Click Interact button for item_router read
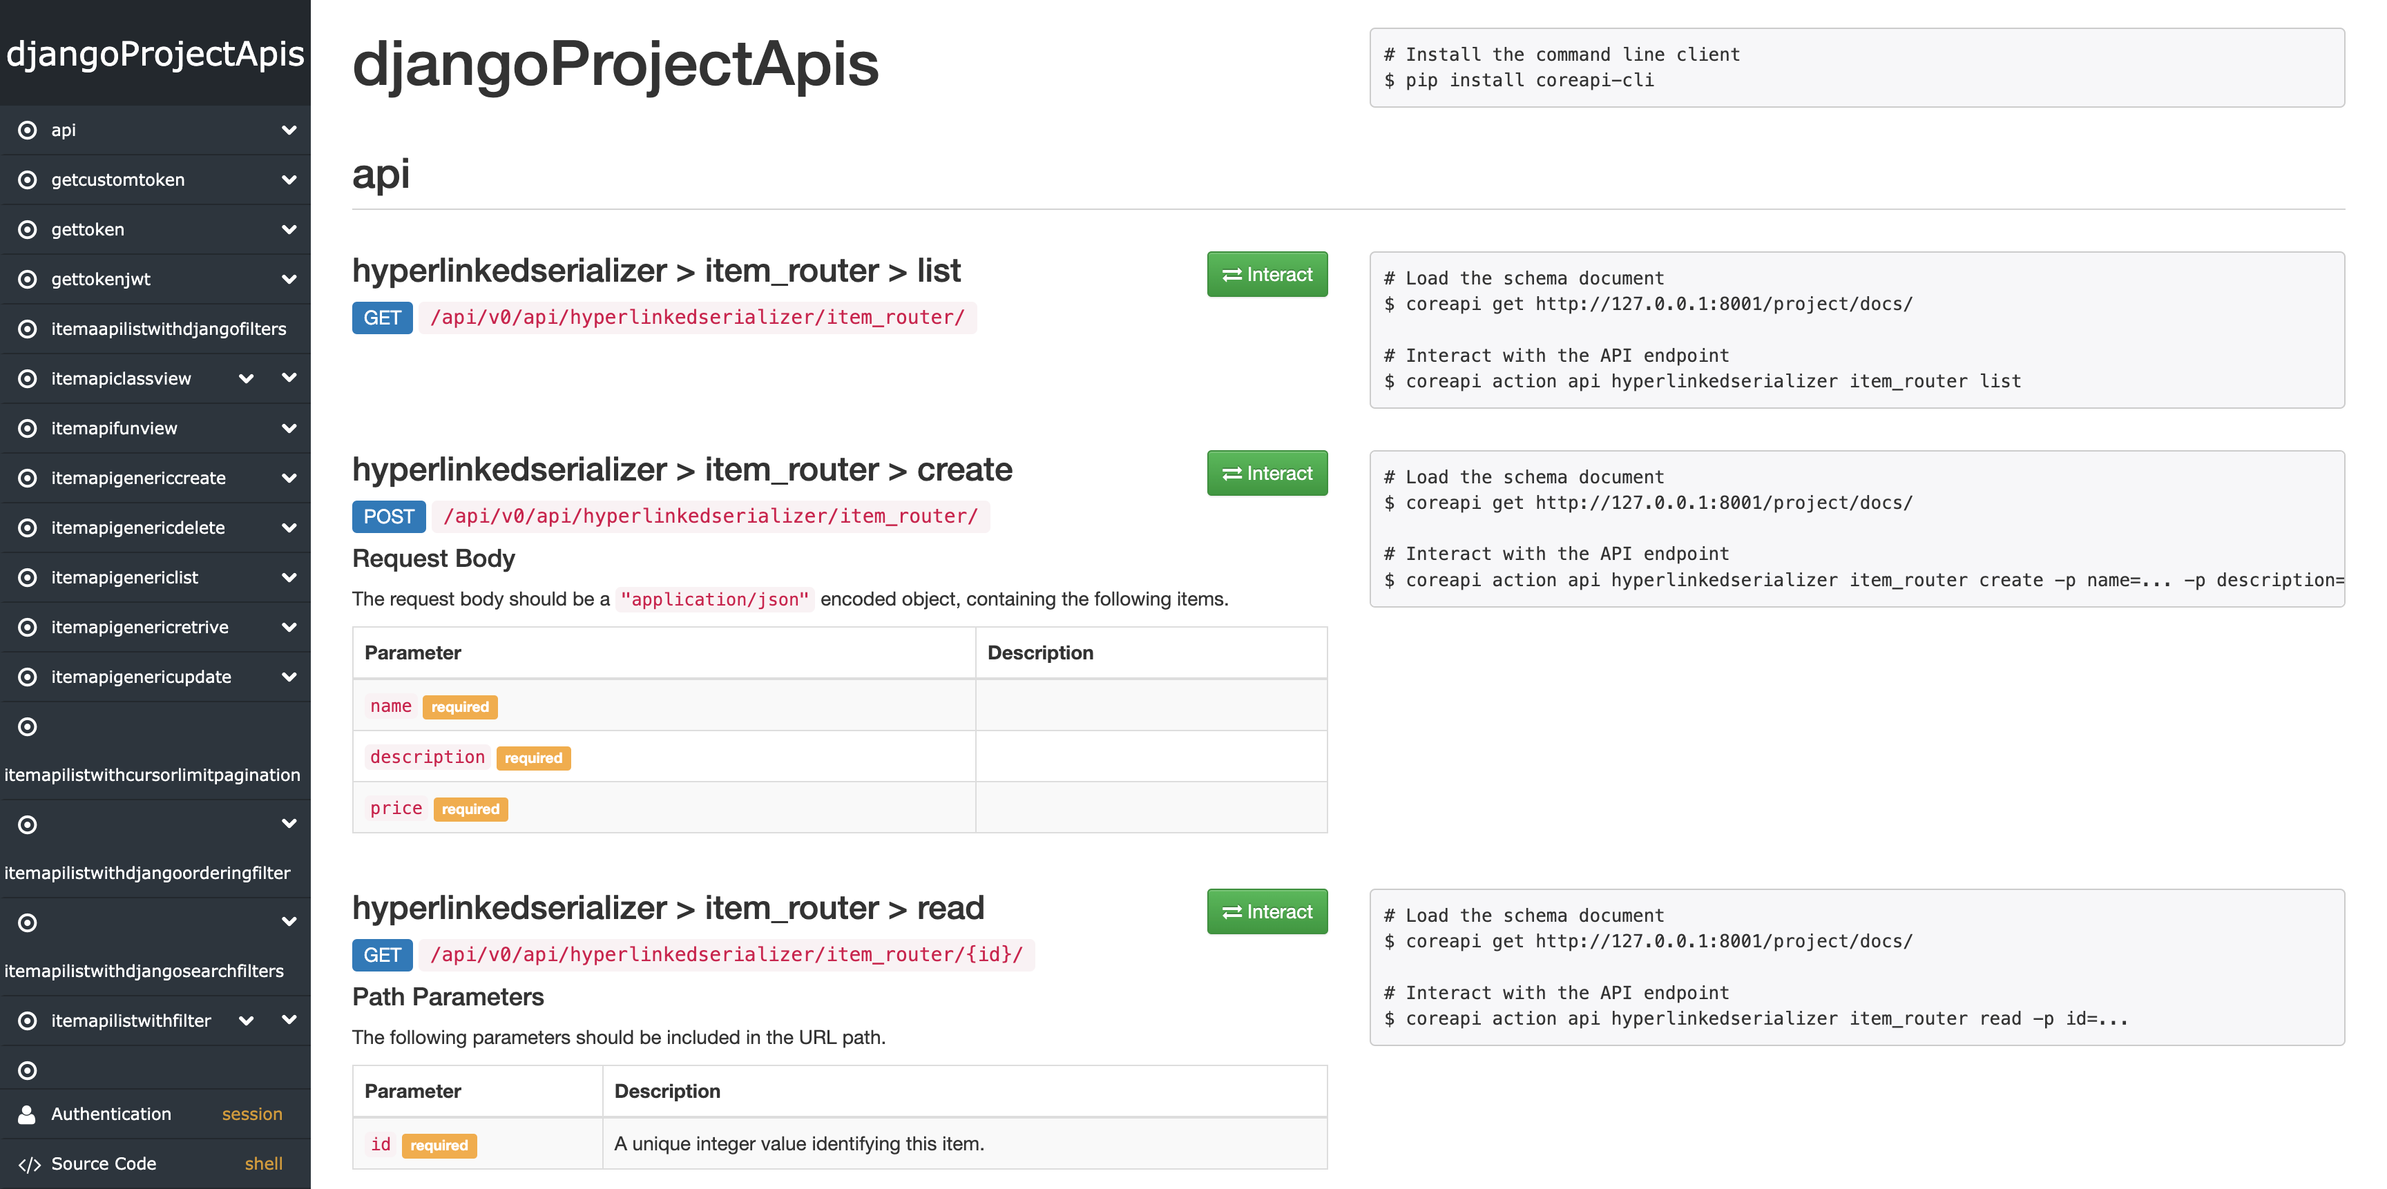Screen dimensions: 2387x1189 (x=1266, y=911)
